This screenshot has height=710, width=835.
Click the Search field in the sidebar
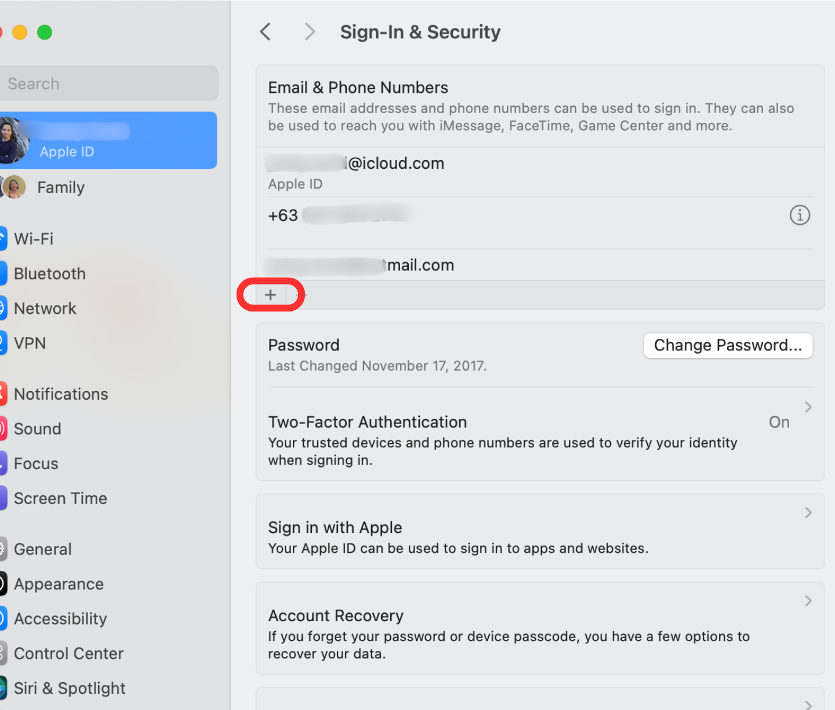pos(109,84)
